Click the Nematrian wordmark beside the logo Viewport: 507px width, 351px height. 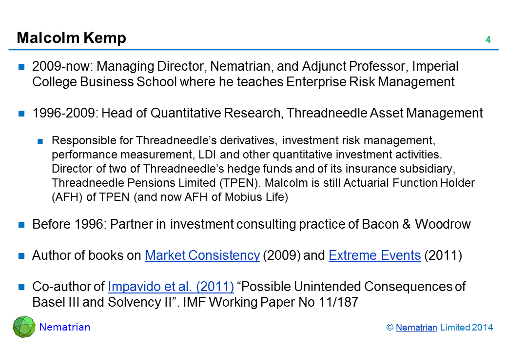[x=64, y=327]
